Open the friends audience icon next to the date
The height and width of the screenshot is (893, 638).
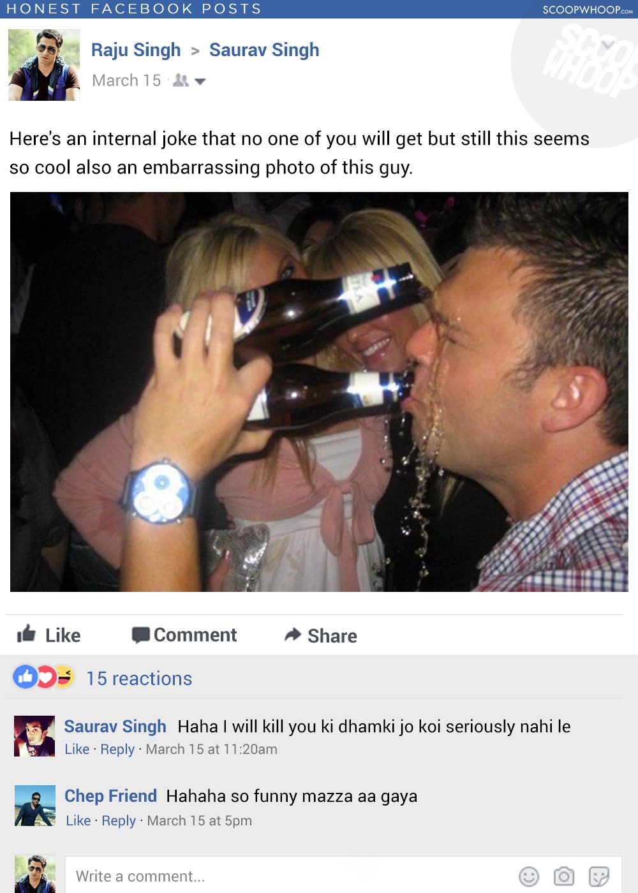pos(181,80)
